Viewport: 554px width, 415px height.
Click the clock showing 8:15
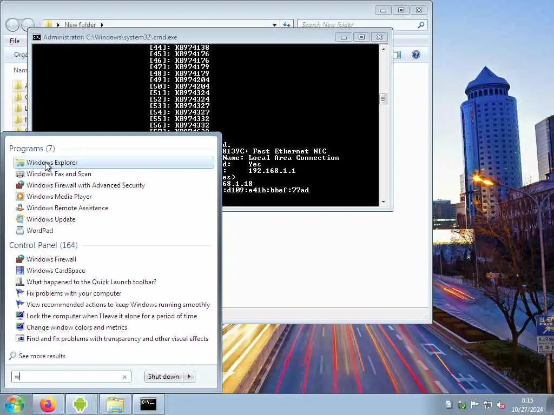(x=527, y=405)
